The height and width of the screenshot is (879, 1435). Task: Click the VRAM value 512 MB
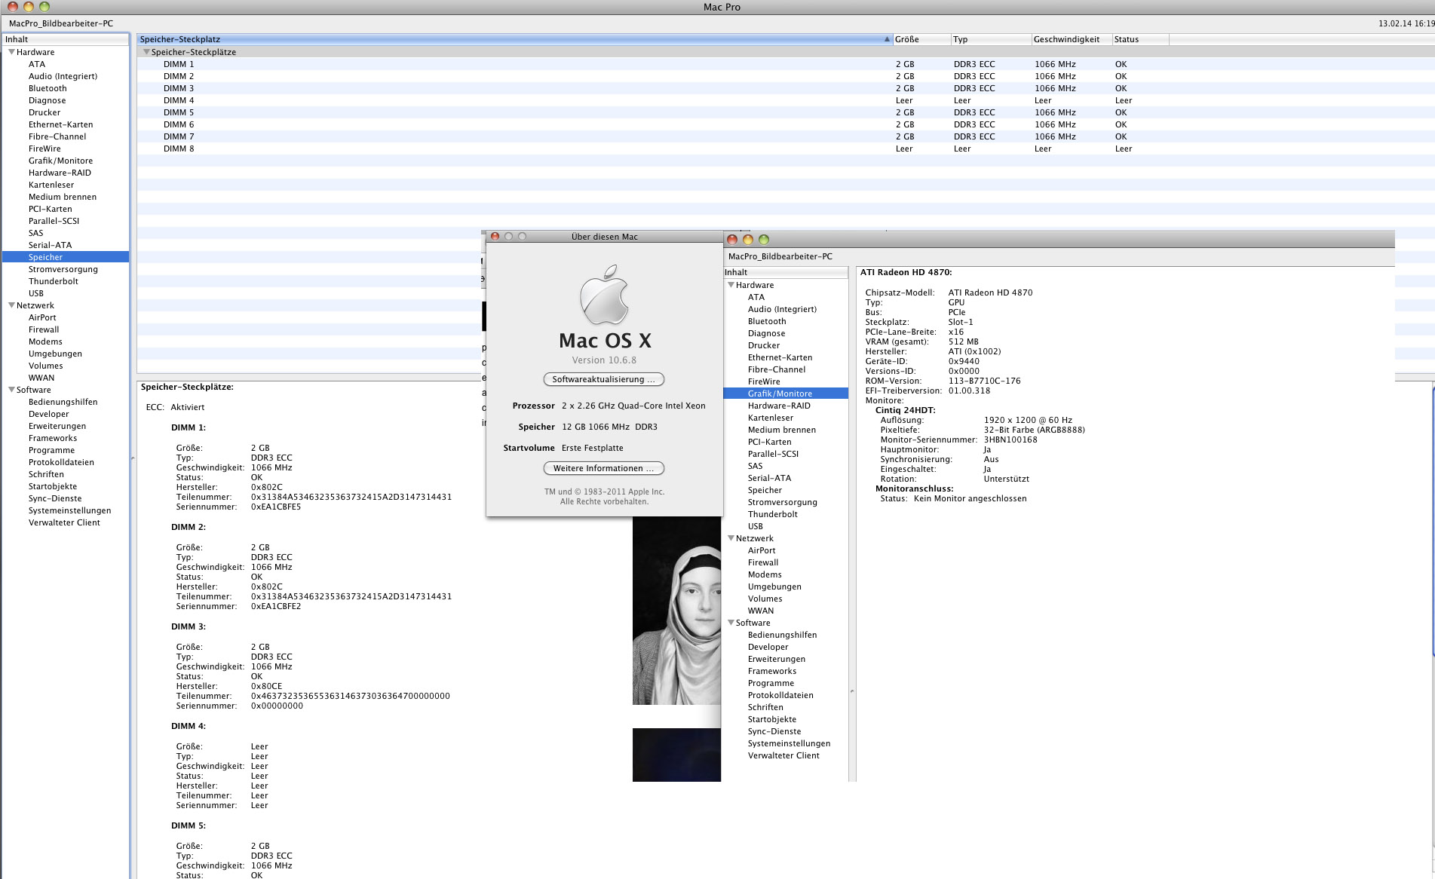(x=963, y=341)
